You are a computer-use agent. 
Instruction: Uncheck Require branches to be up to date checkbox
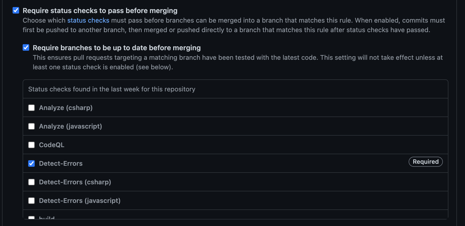point(26,47)
